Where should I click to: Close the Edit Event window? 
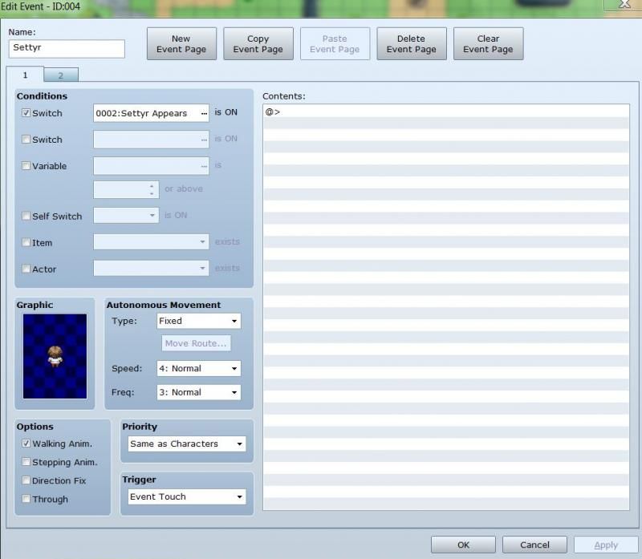click(x=624, y=6)
